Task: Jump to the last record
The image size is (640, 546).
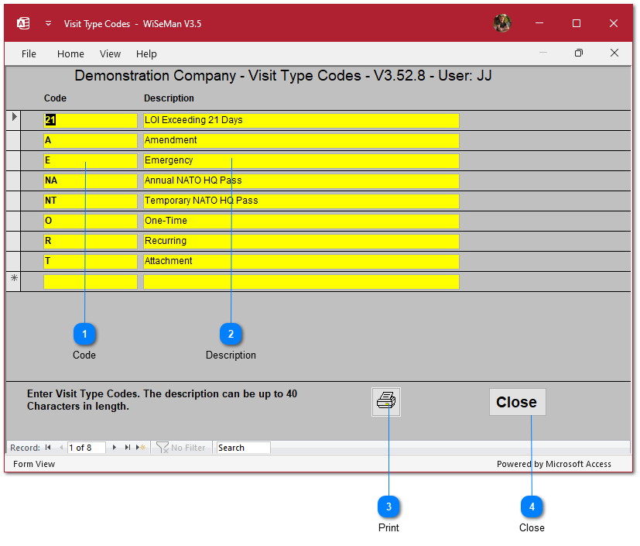Action: 128,448
